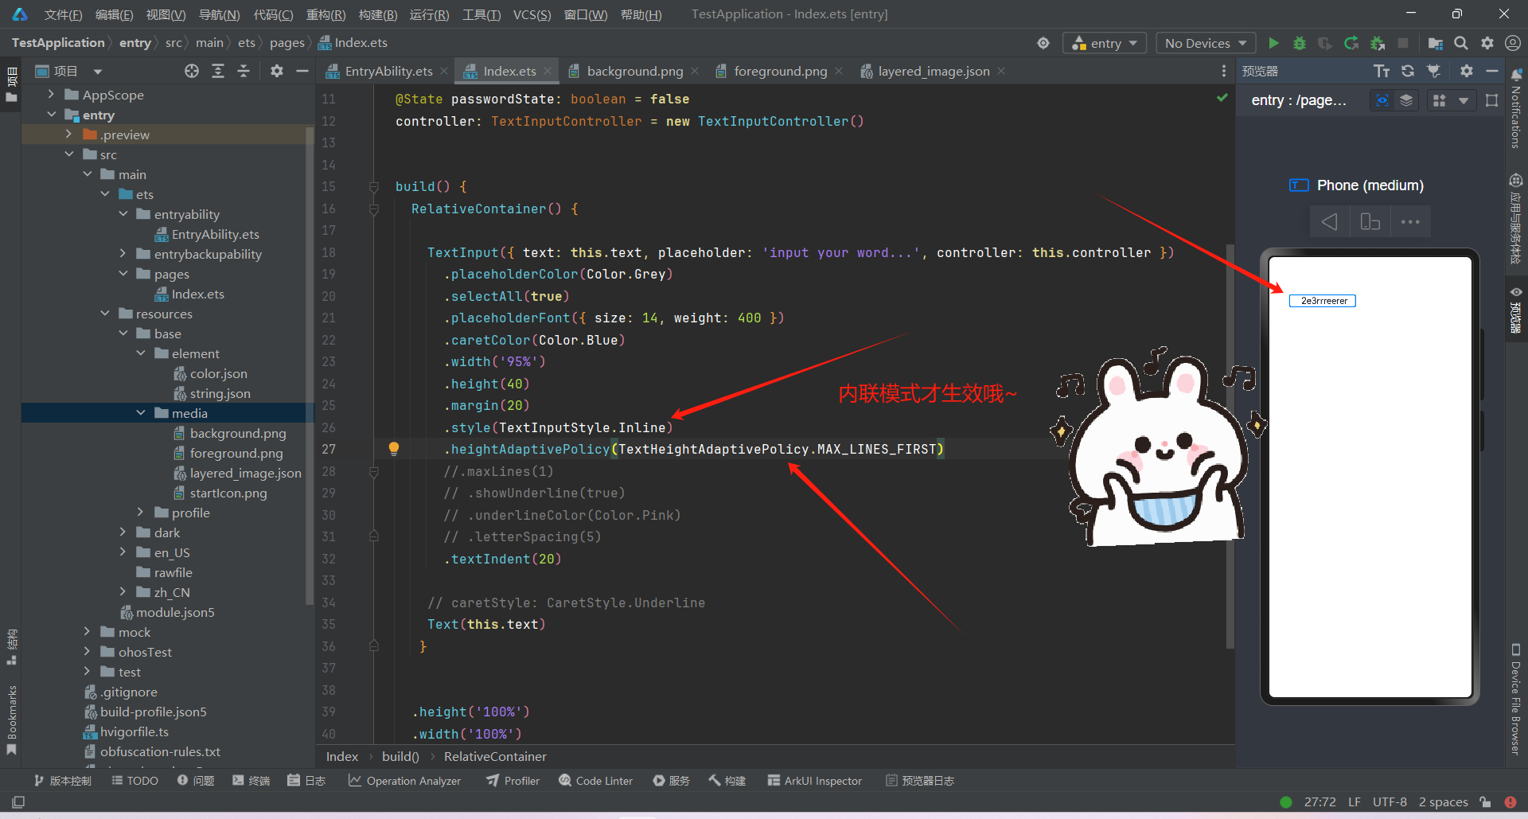The image size is (1528, 819).
Task: Open the VCS(S) menu
Action: pyautogui.click(x=532, y=14)
